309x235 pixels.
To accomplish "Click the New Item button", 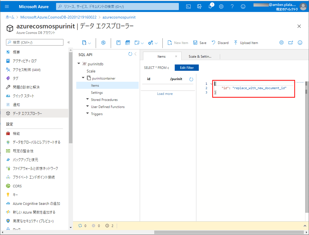I will (x=178, y=43).
